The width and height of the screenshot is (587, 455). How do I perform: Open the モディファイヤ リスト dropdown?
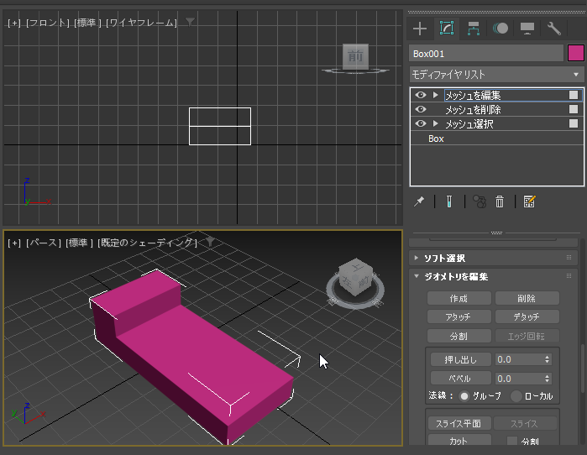tap(496, 75)
